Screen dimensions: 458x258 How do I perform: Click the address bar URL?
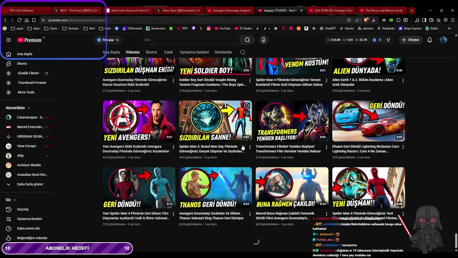tap(77, 20)
